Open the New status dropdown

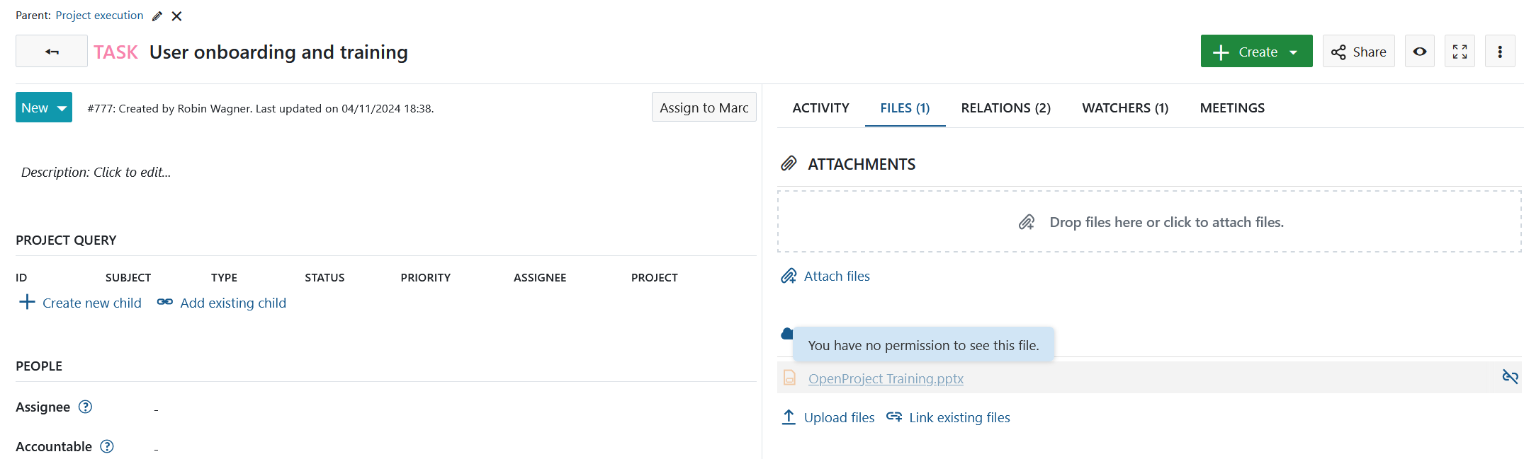pos(44,108)
